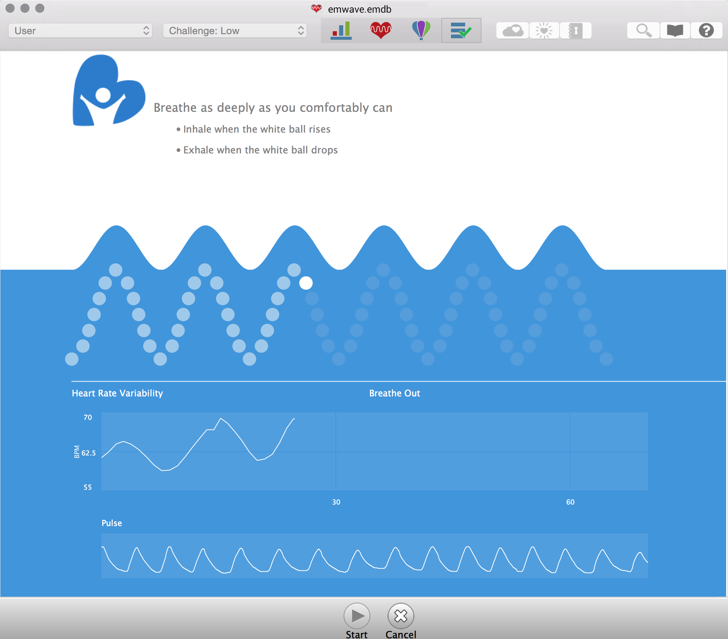This screenshot has width=728, height=639.
Task: Click the 55 BPM axis value
Action: [88, 487]
